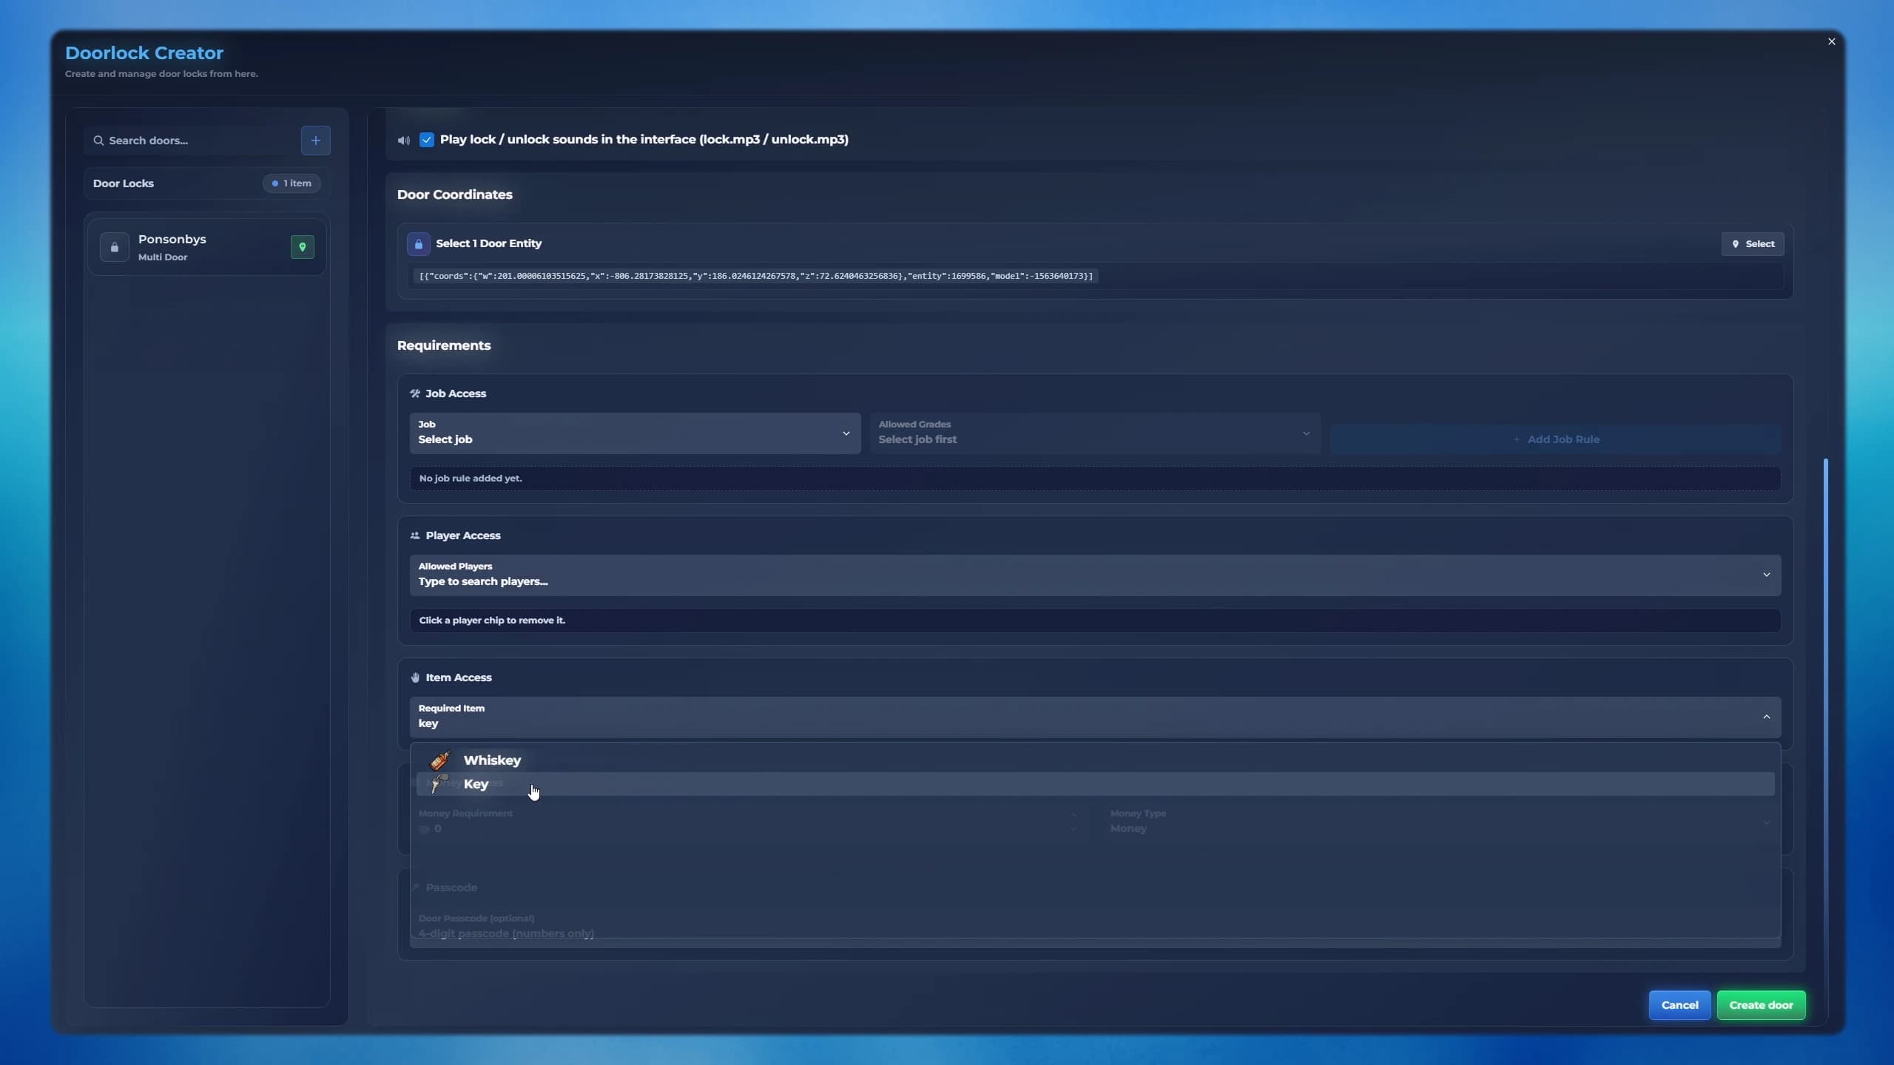Screen dimensions: 1894x1065
Task: Click the Key item icon
Action: pyautogui.click(x=439, y=783)
